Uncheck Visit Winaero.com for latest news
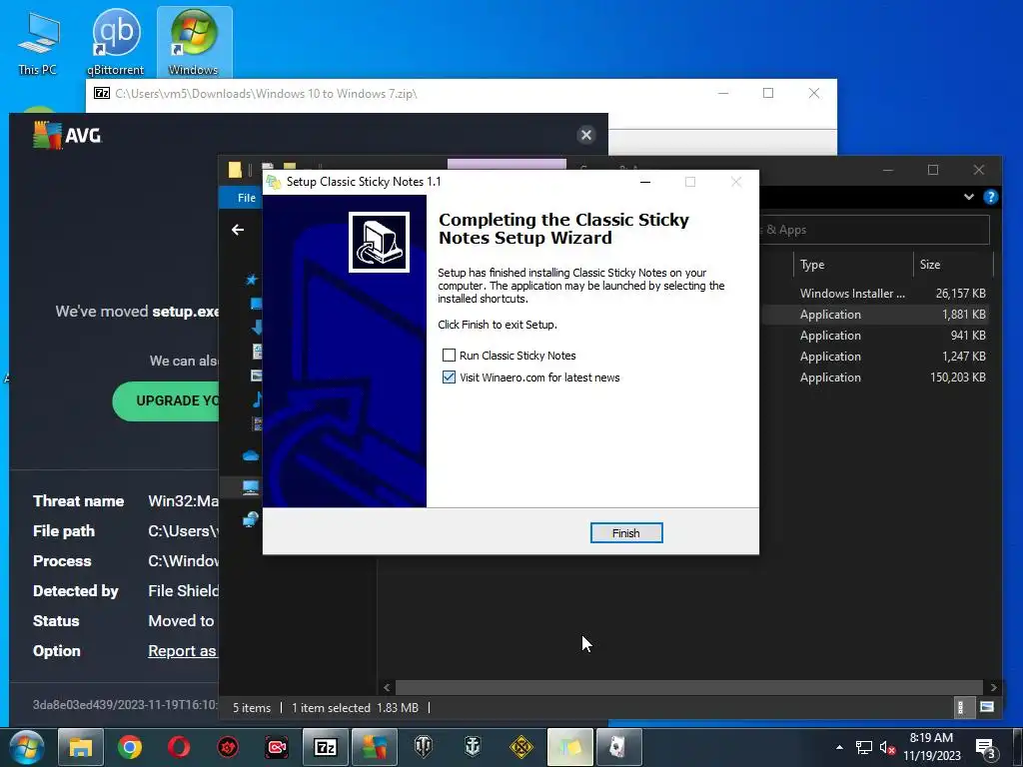 tap(449, 378)
